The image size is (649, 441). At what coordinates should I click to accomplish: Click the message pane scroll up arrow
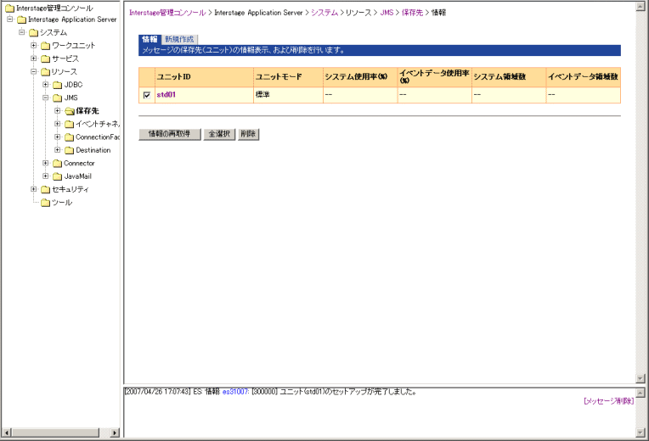coord(641,393)
